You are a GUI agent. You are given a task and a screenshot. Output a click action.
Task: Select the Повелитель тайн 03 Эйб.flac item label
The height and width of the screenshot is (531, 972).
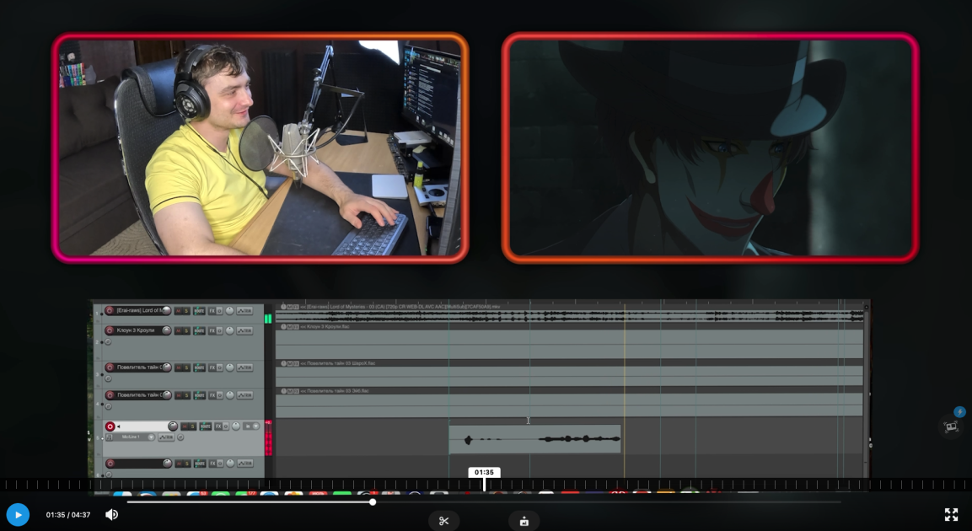click(x=335, y=391)
